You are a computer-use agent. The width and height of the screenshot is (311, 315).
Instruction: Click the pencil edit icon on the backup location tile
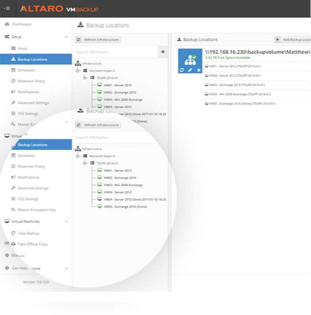190,70
